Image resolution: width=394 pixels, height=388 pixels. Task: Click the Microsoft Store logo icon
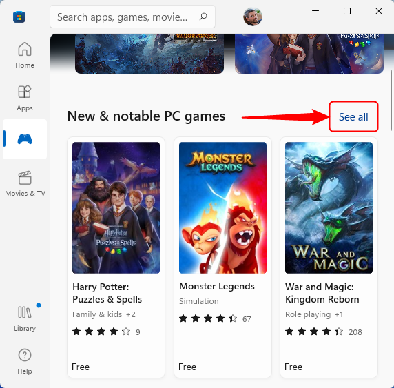coord(19,17)
